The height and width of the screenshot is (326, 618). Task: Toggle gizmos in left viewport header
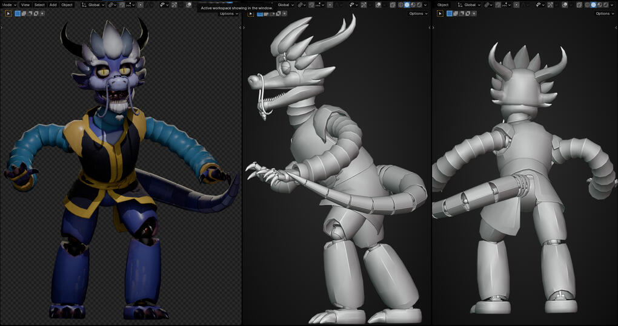pyautogui.click(x=174, y=5)
